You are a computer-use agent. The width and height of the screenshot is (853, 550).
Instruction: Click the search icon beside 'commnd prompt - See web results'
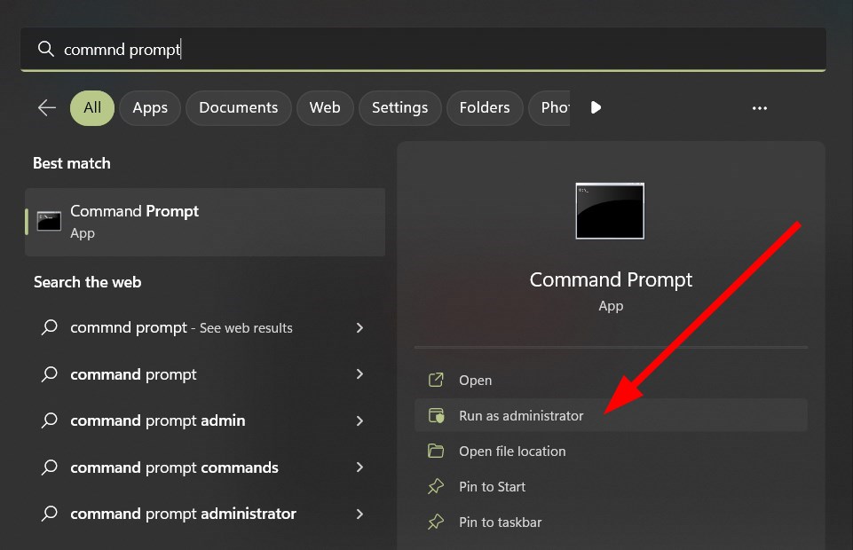click(x=50, y=327)
